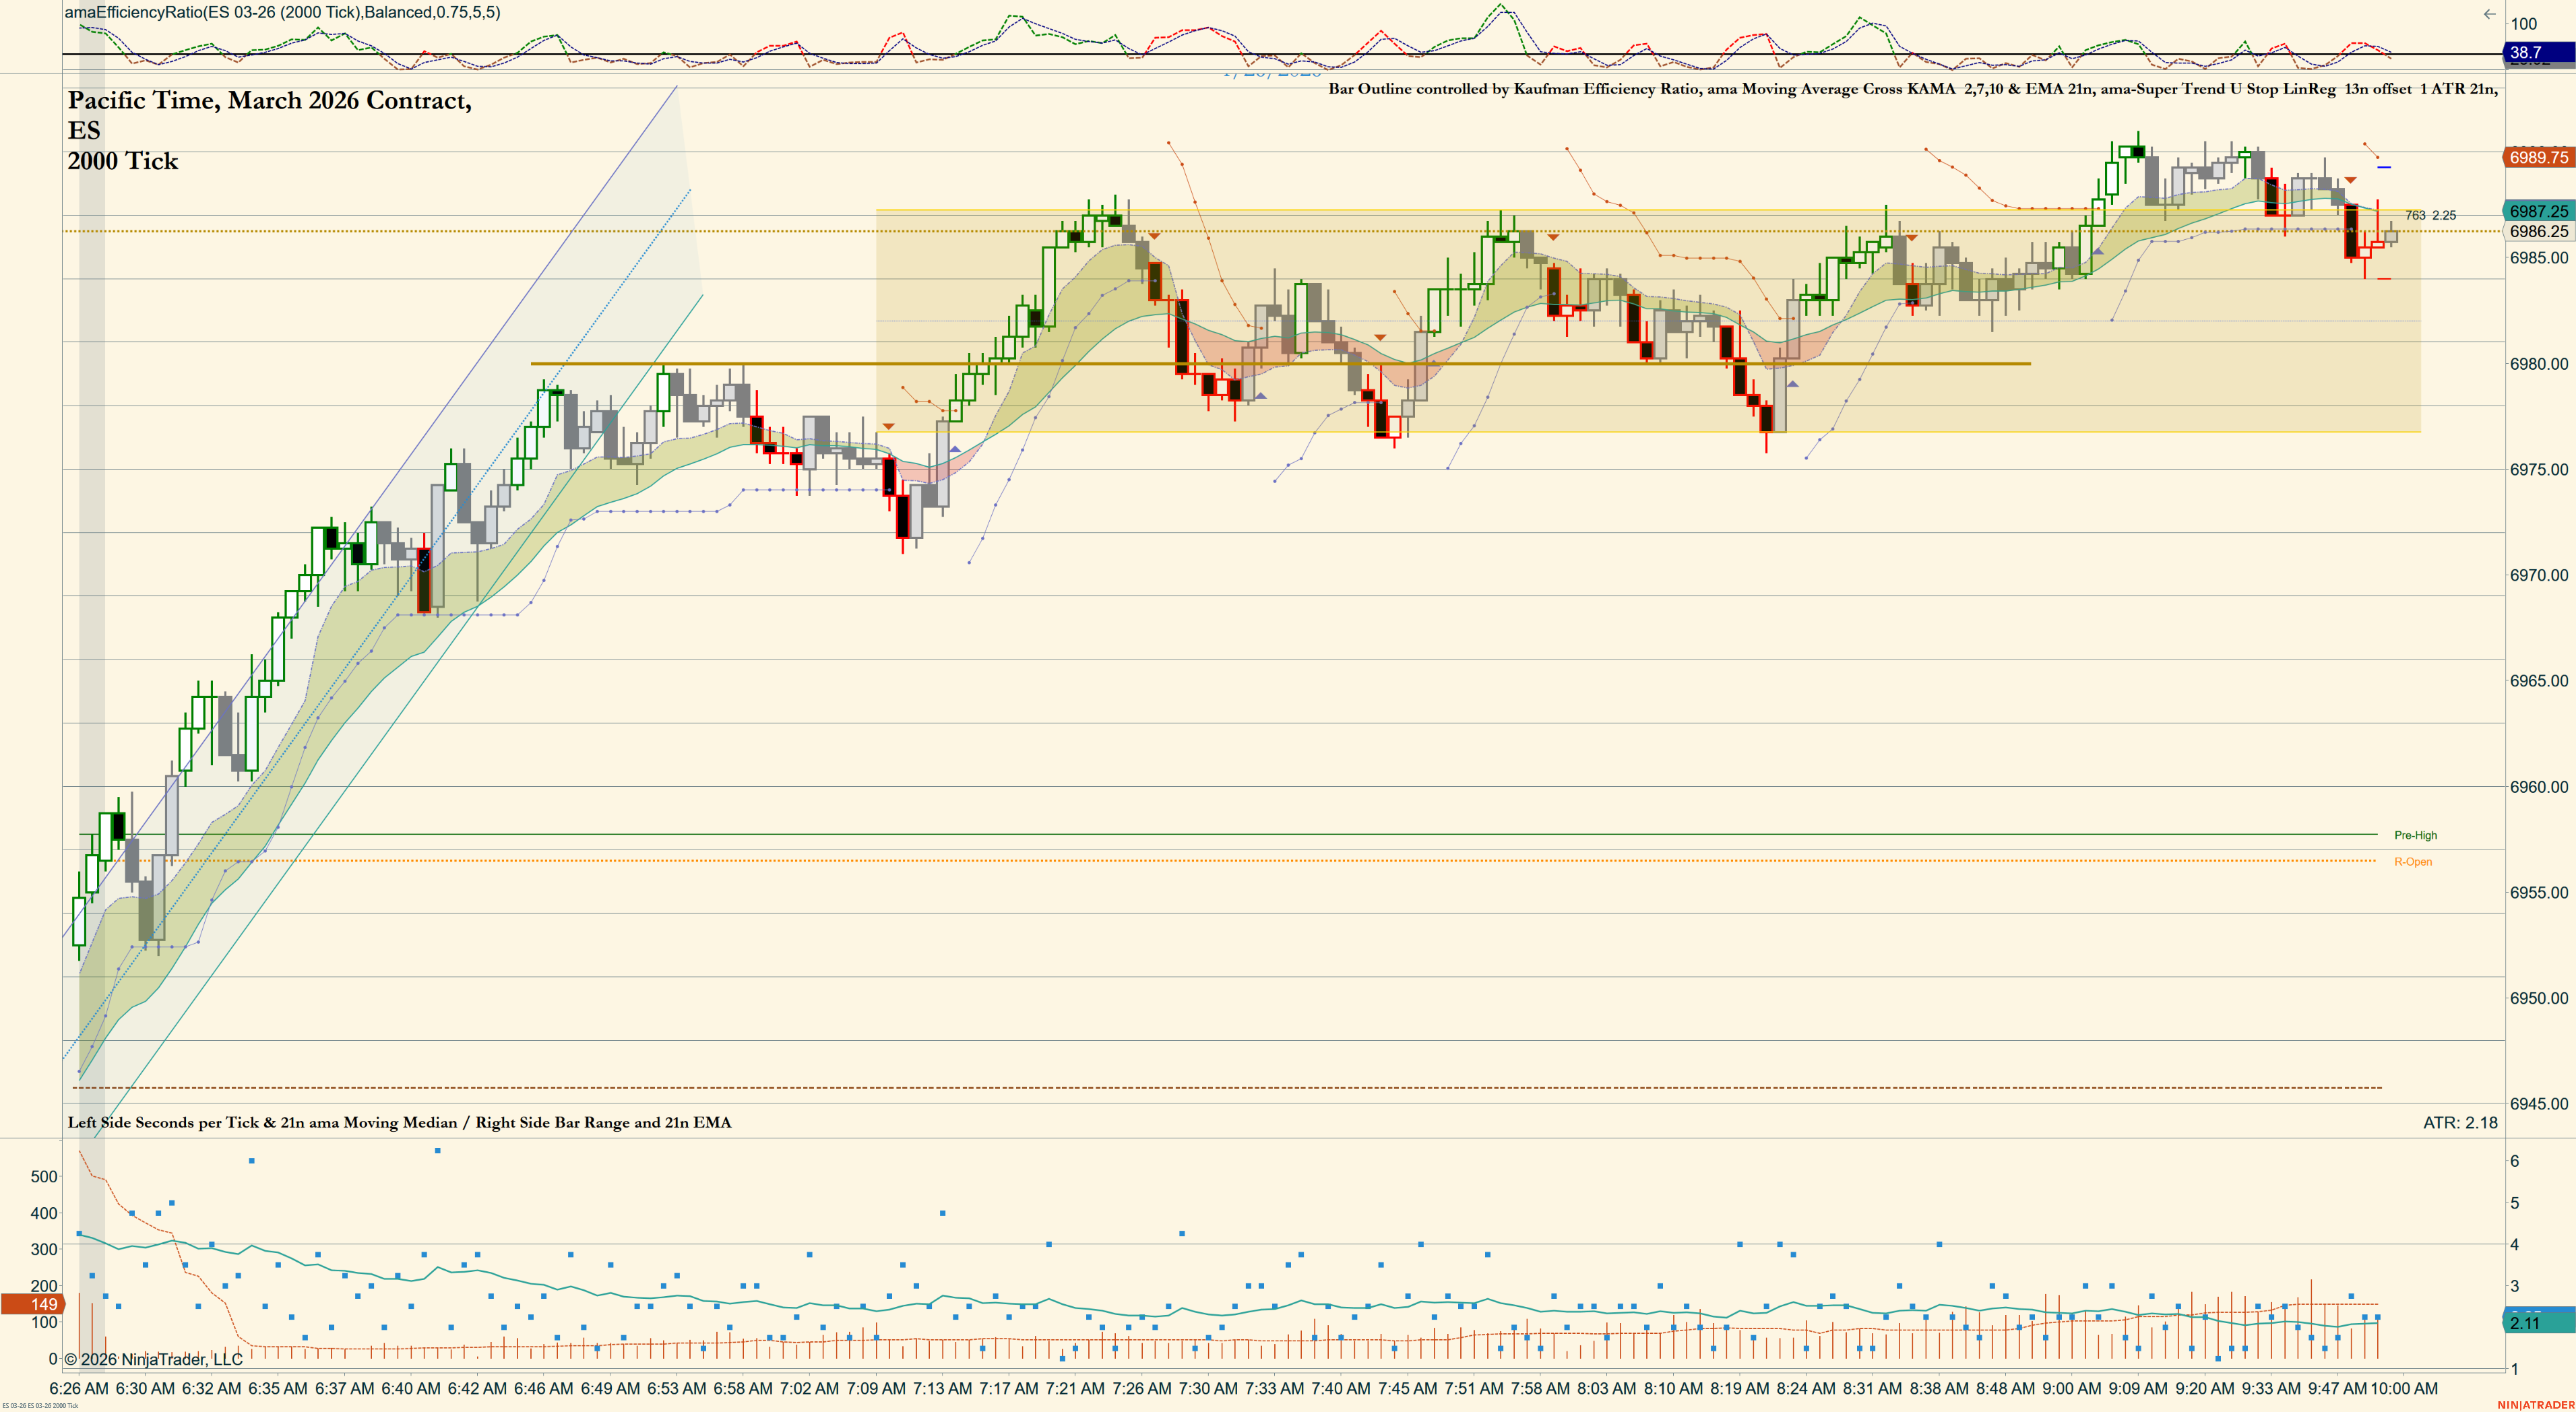Click the 9:09 AM time axis label

click(2139, 1389)
